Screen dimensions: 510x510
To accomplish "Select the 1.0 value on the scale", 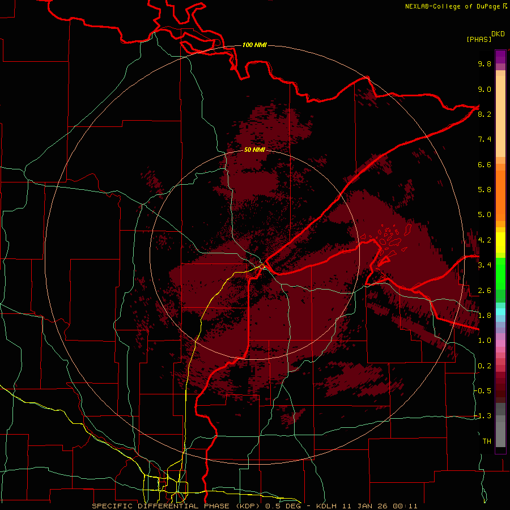I will point(484,341).
